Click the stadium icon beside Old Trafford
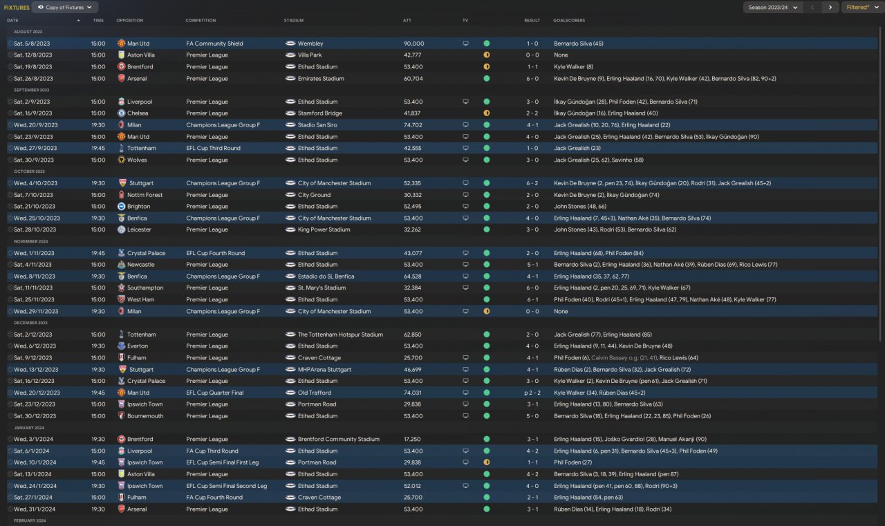This screenshot has width=885, height=526. (x=290, y=393)
